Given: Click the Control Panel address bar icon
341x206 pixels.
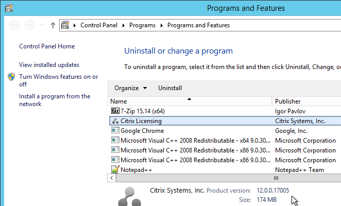Looking at the screenshot, I should pos(65,25).
